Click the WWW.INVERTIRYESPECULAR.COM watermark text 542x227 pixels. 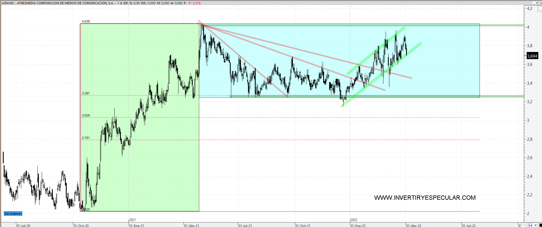pos(425,198)
